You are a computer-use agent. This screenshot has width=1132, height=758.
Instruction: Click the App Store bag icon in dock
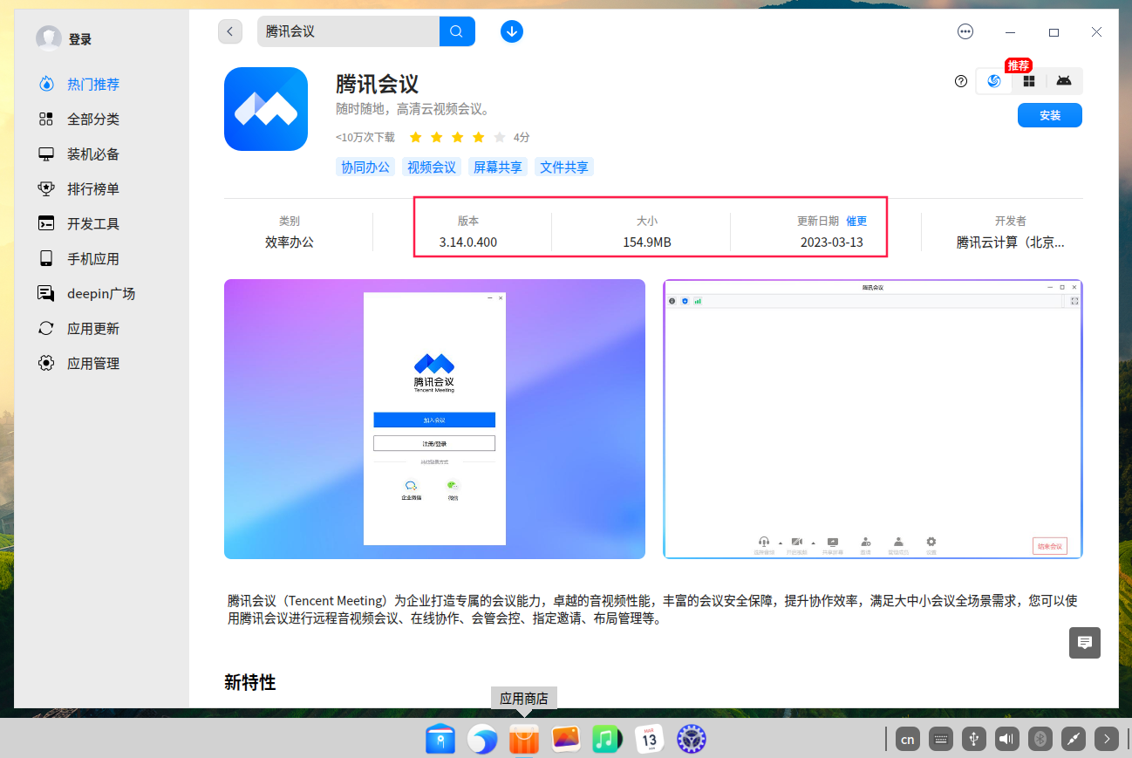coord(524,740)
